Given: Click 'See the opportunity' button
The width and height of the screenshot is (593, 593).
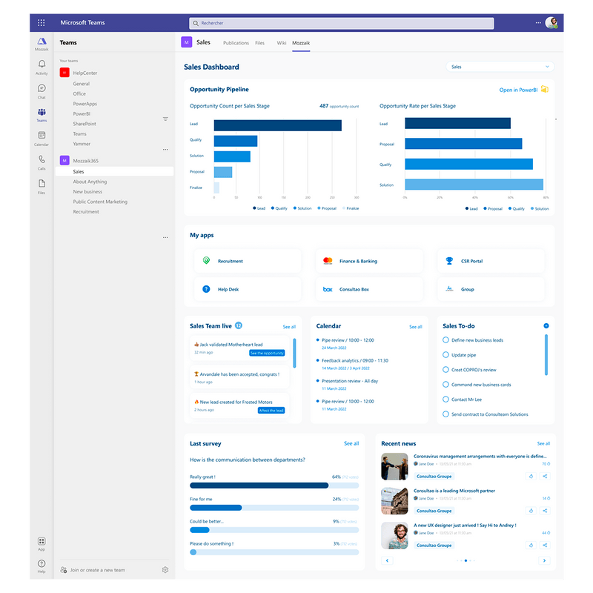Looking at the screenshot, I should pos(267,354).
